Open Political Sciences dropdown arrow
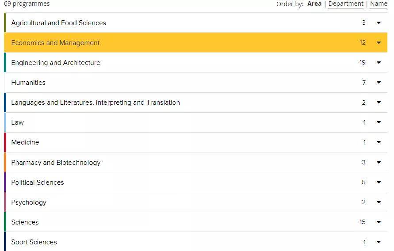 pyautogui.click(x=379, y=182)
